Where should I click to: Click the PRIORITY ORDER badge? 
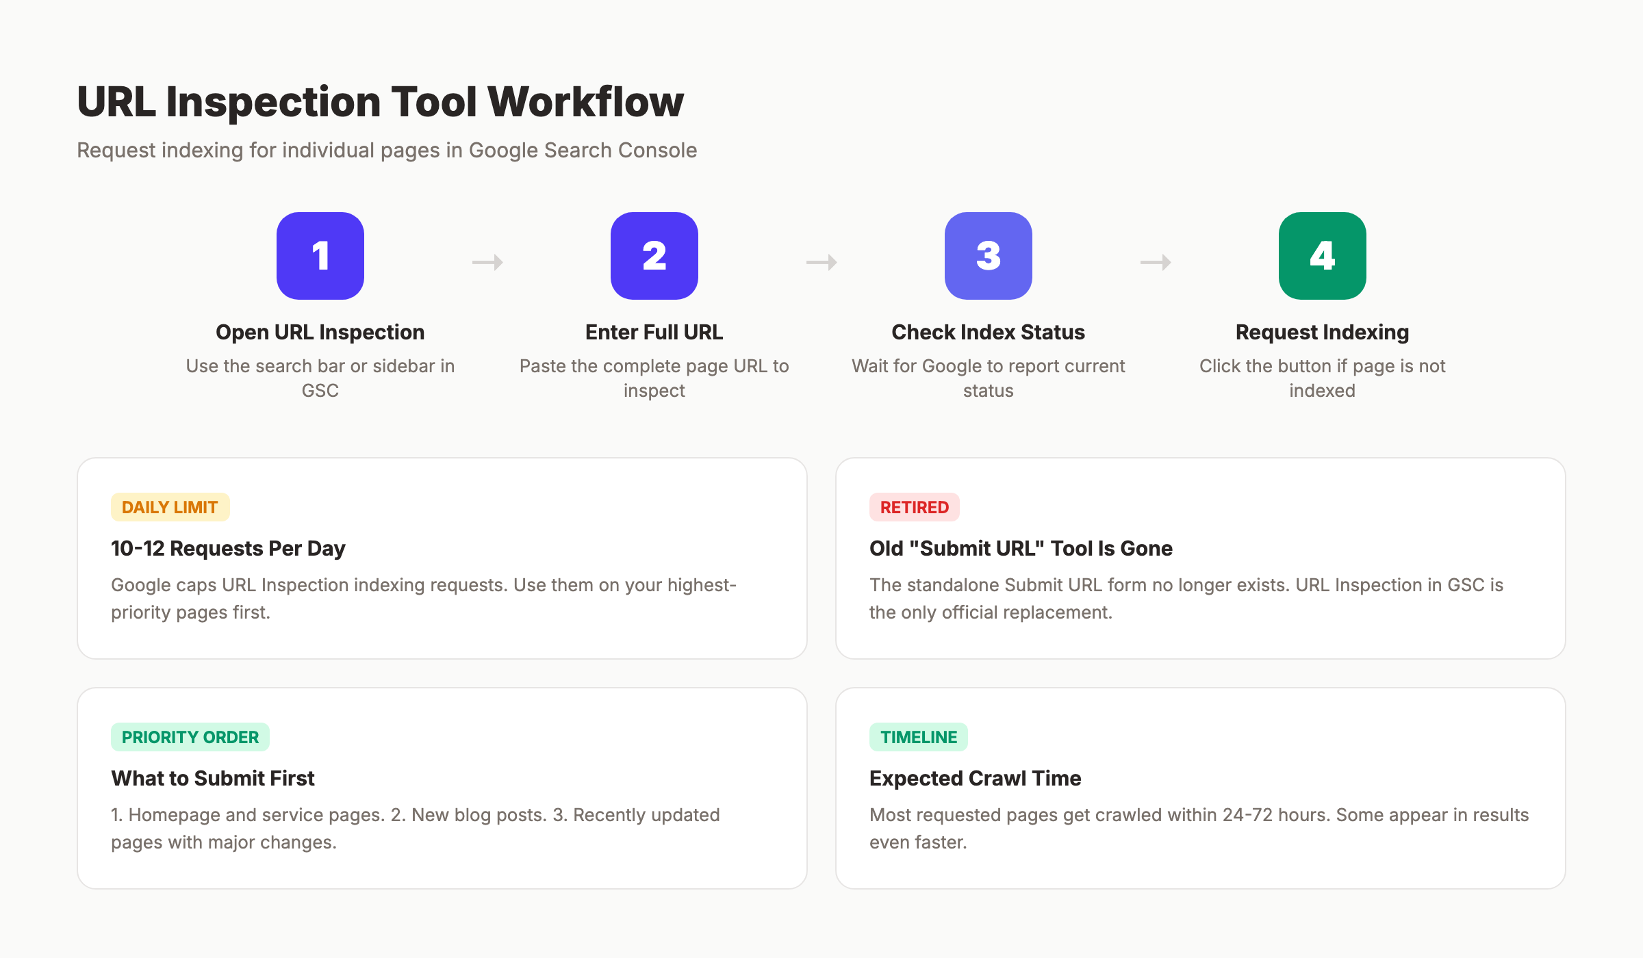tap(190, 737)
